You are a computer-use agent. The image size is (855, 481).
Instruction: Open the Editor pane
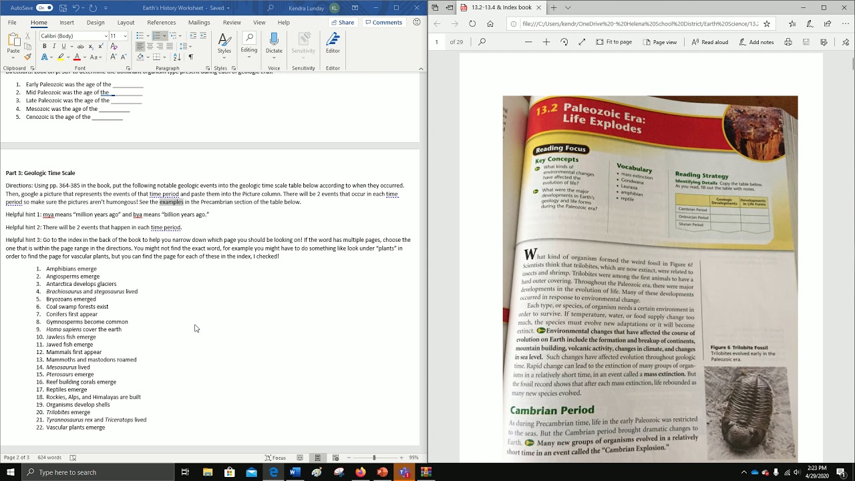click(333, 43)
